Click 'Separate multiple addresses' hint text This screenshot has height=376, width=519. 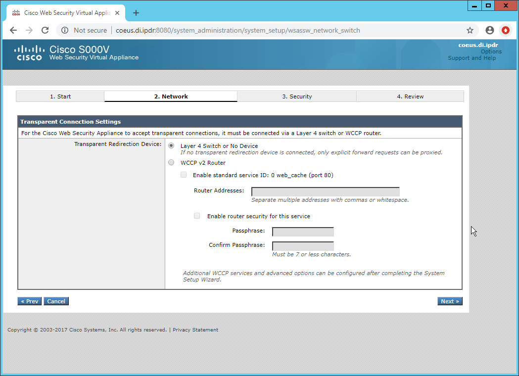pos(330,200)
